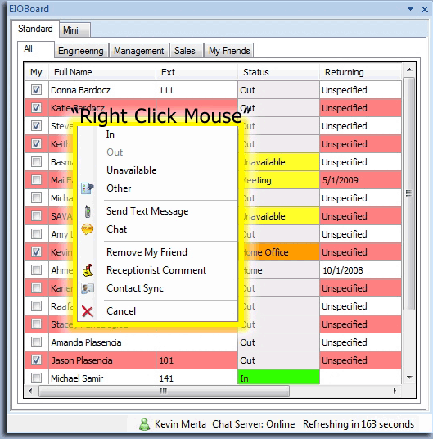
Task: Check the checkbox in the Mai row
Action: coord(36,180)
